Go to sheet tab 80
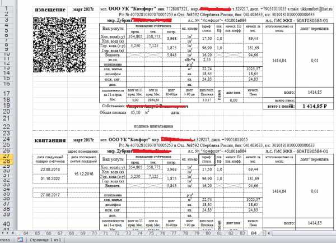Screen dimensions: 336x243 [x=209, y=232]
